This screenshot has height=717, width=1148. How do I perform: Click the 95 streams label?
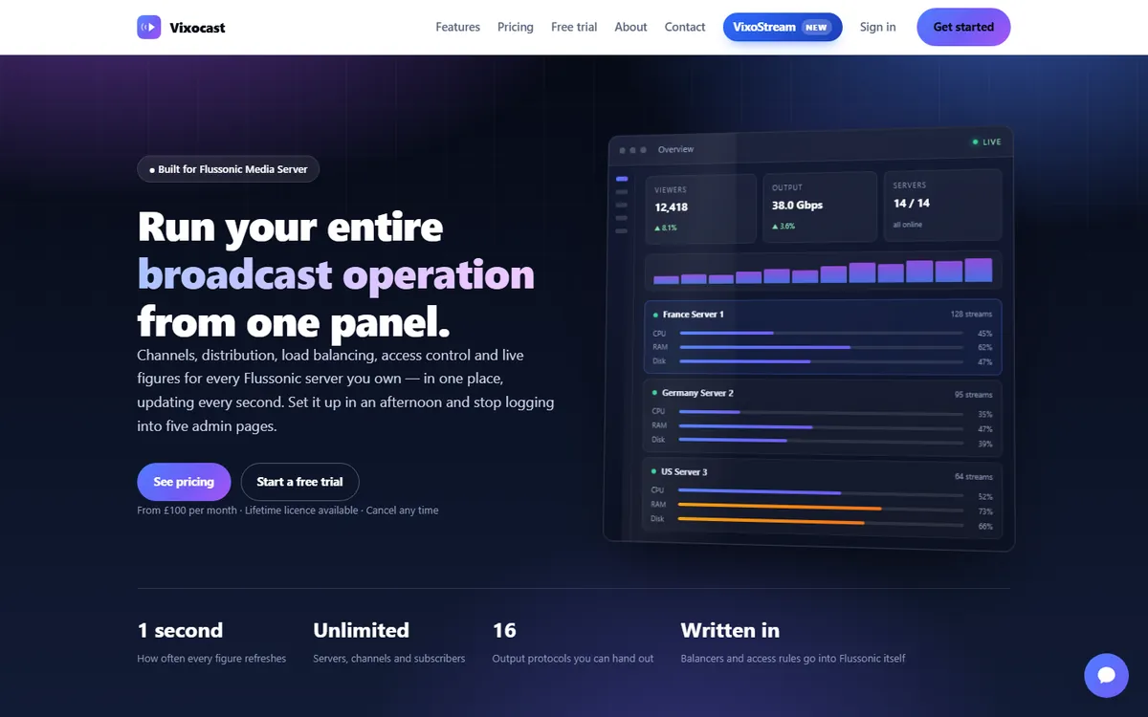click(x=973, y=395)
